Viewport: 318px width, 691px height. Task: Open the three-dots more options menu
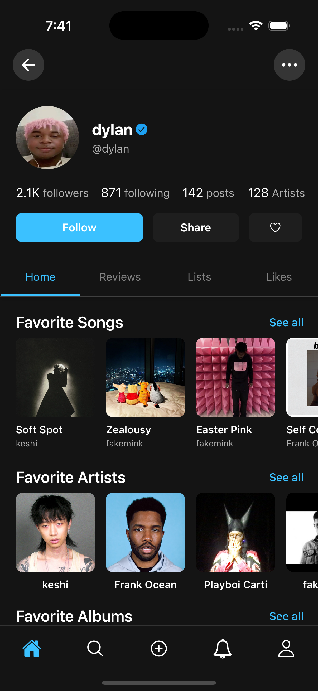289,65
